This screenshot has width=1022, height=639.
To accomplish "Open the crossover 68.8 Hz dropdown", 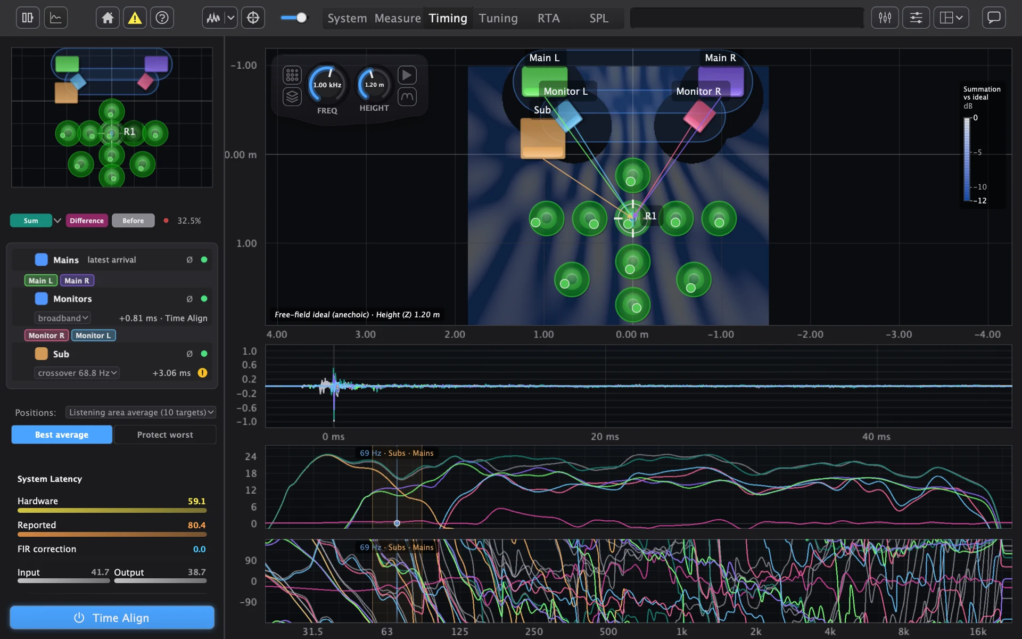I will [x=77, y=373].
